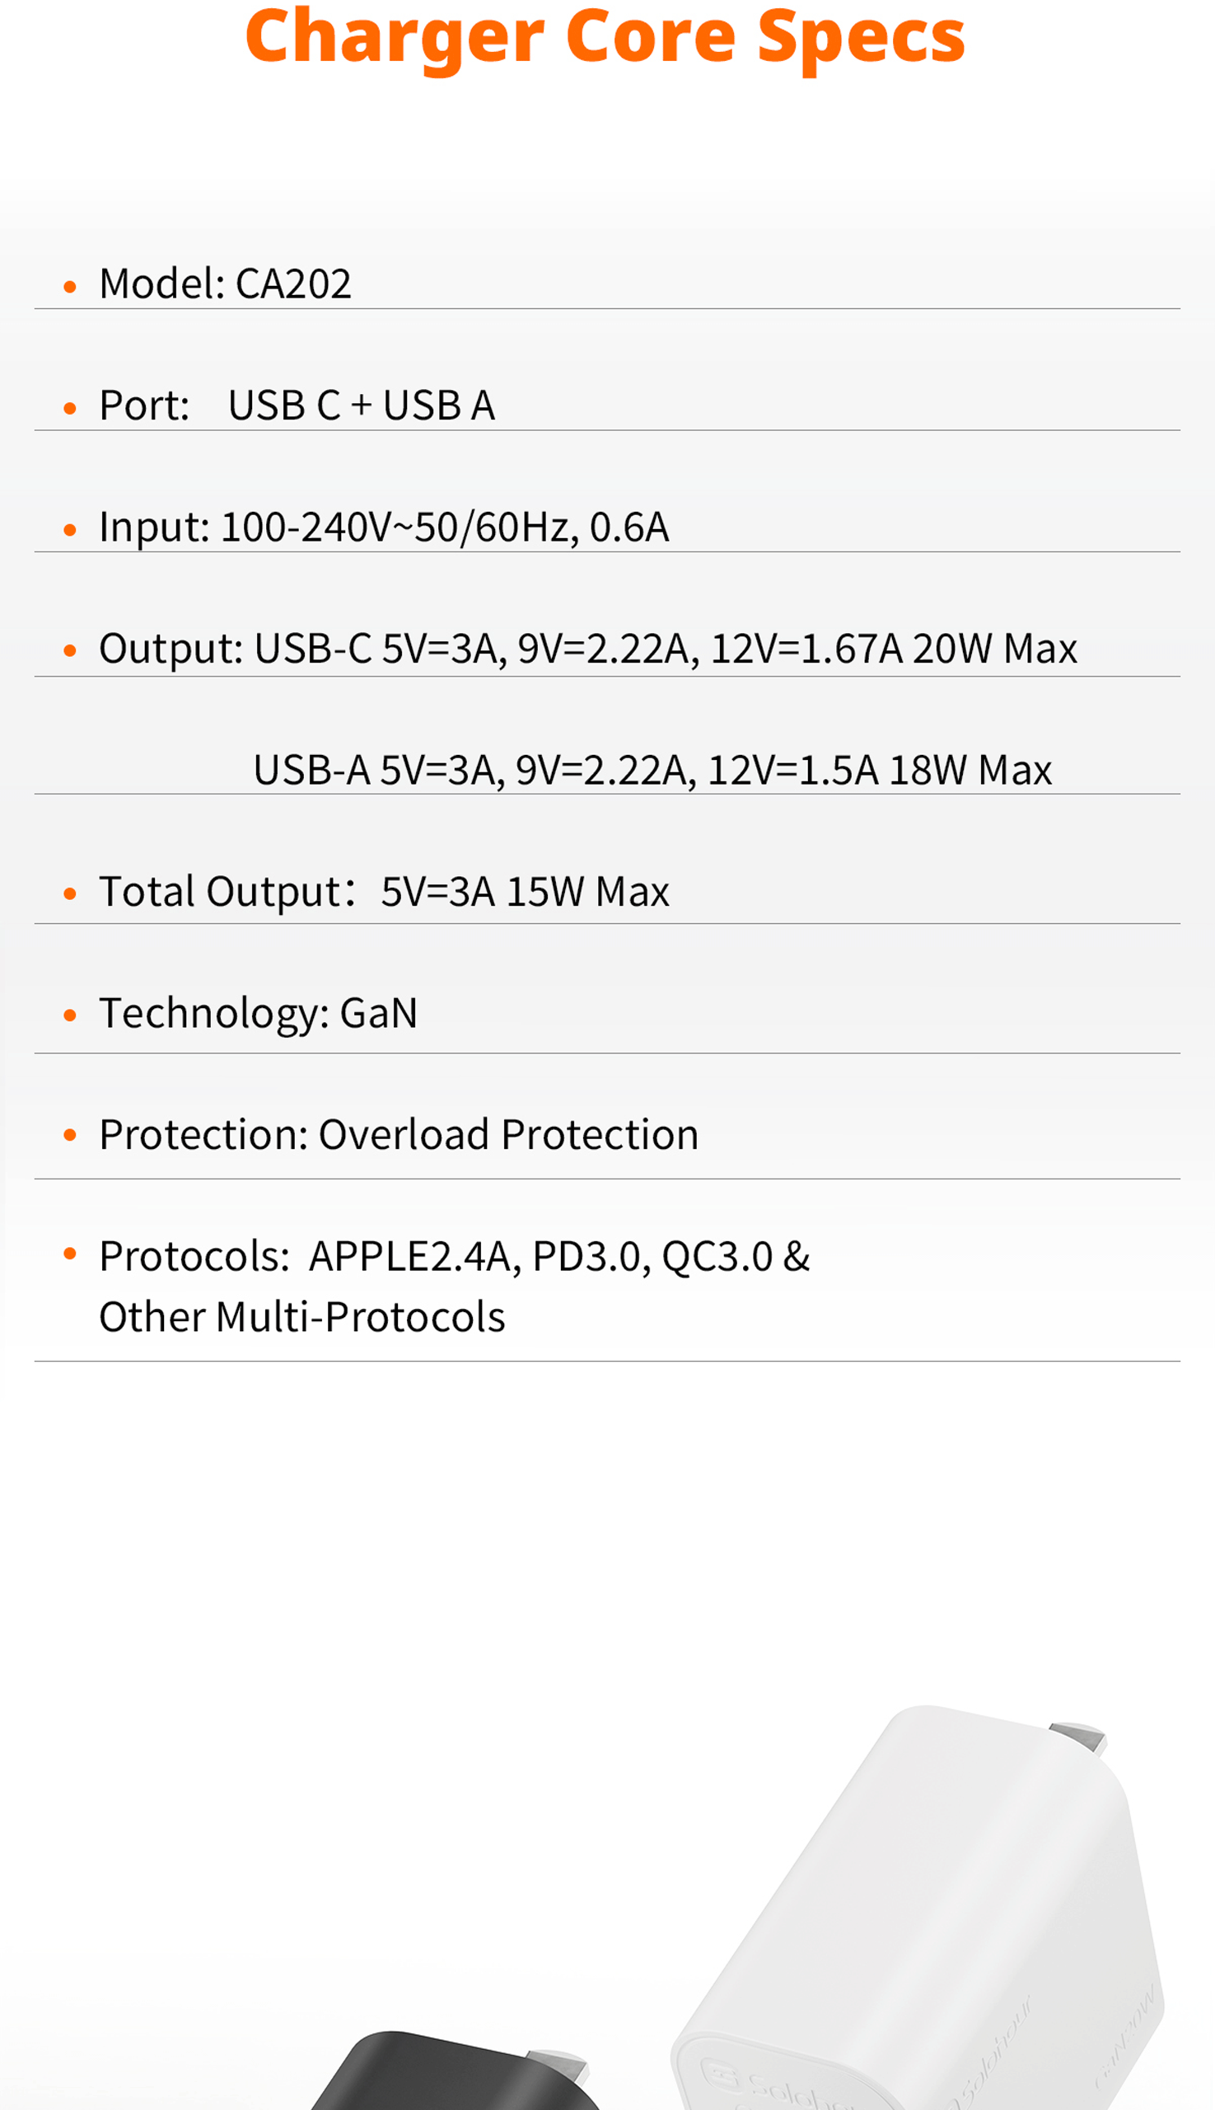Click the orange bullet beside Port
This screenshot has width=1215, height=2110.
tap(70, 408)
